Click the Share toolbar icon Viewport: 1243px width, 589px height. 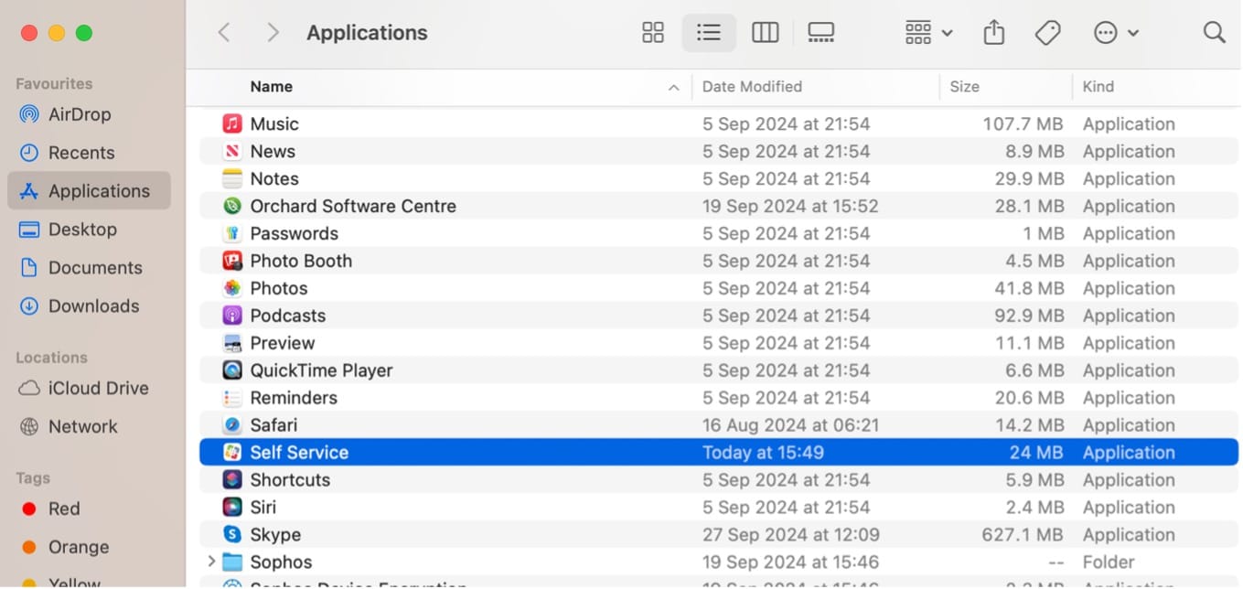point(993,33)
